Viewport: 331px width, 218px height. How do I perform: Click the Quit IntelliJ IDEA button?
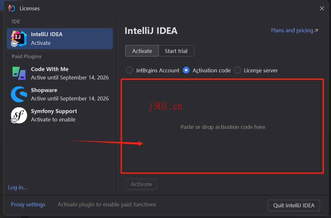(x=294, y=205)
